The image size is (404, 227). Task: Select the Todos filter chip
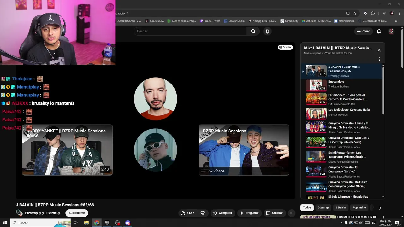click(307, 207)
